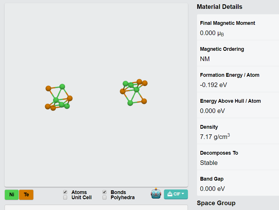279x210 pixels.
Task: Select the orange Te element swatch
Action: pyautogui.click(x=26, y=195)
